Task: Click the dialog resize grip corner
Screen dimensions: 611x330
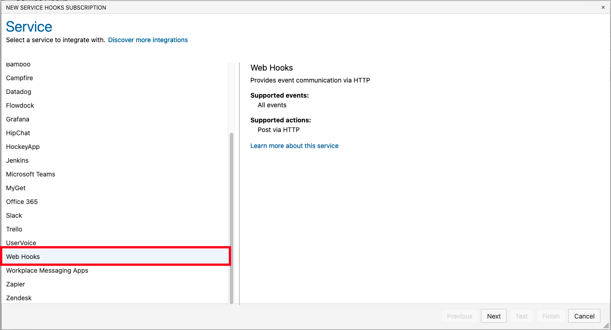Action: tap(606, 325)
